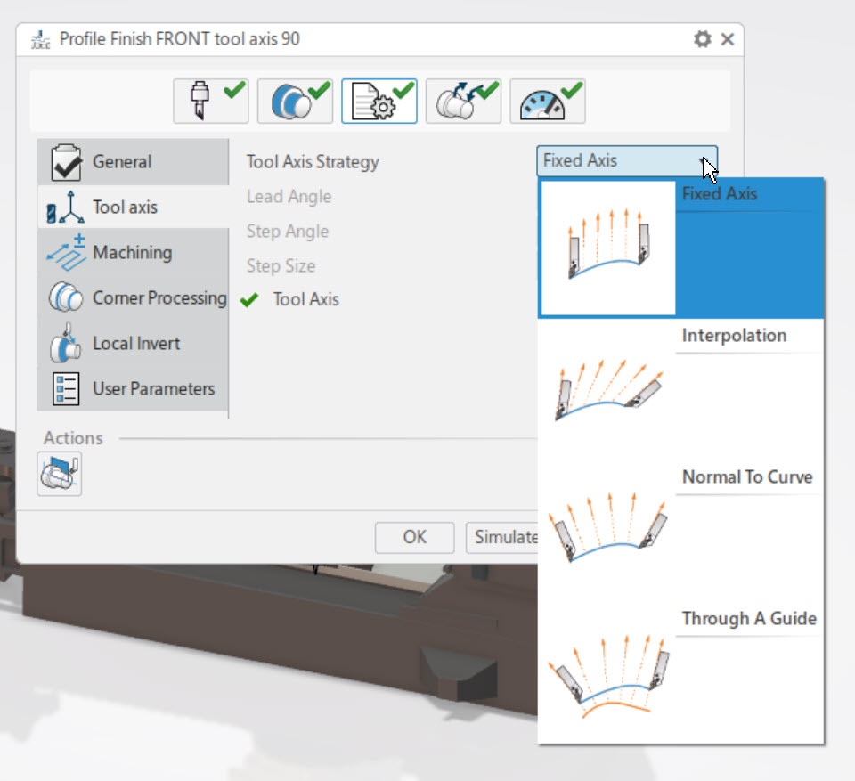Click the Step Angle label
855x781 pixels.
(288, 232)
